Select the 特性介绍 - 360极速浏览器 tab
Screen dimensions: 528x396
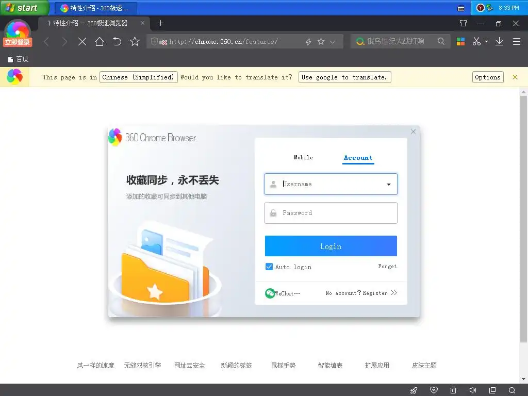point(92,23)
